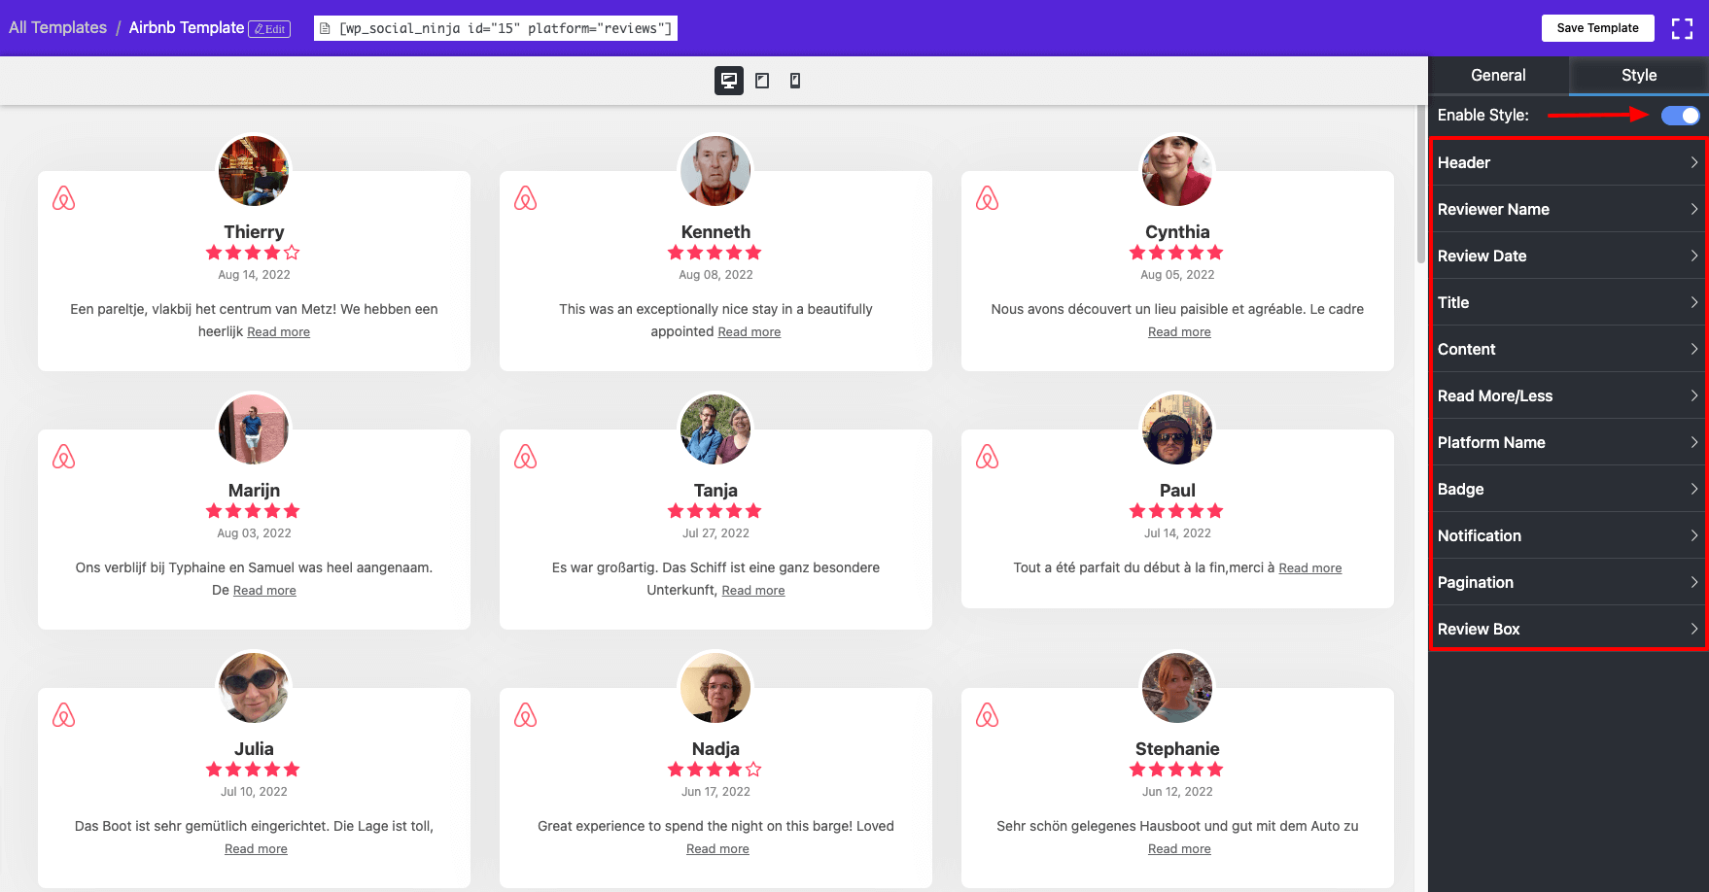Click the Airbnb logo on Paul's review card

click(988, 455)
